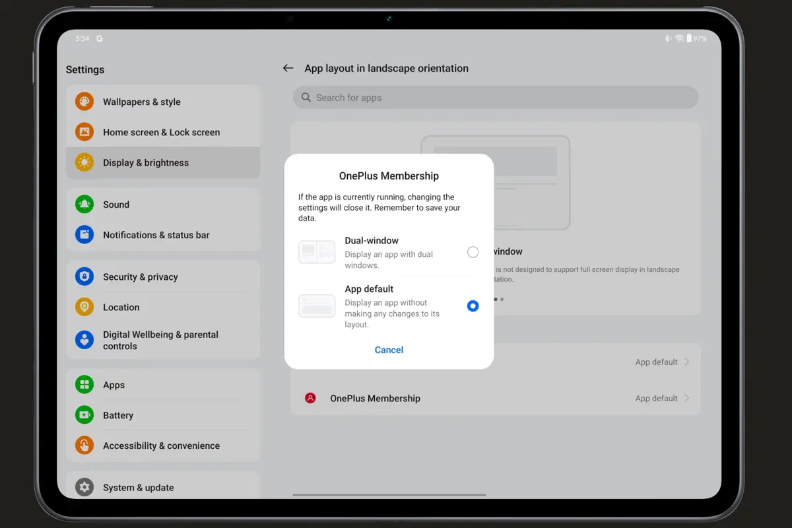Open Display & brightness settings

163,162
